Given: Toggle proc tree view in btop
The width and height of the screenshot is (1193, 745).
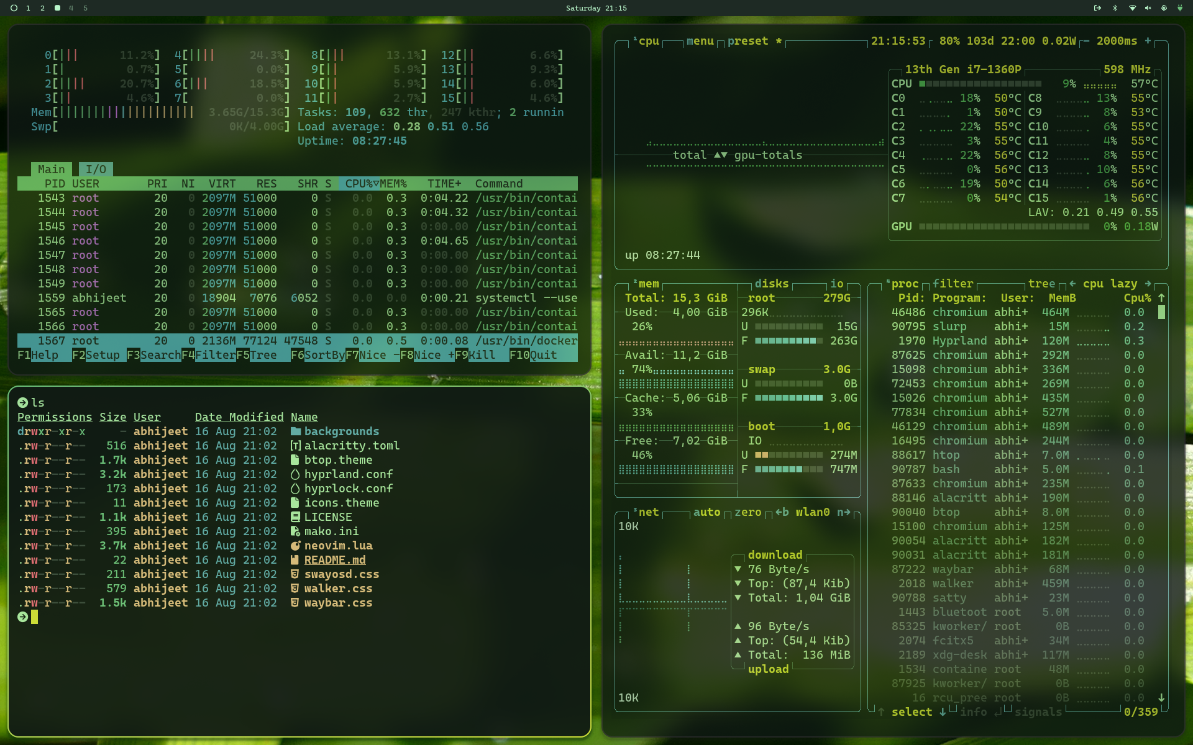Looking at the screenshot, I should coord(1041,284).
